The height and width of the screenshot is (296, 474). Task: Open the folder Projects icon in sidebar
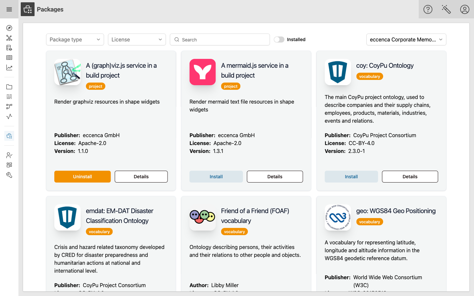coord(9,87)
